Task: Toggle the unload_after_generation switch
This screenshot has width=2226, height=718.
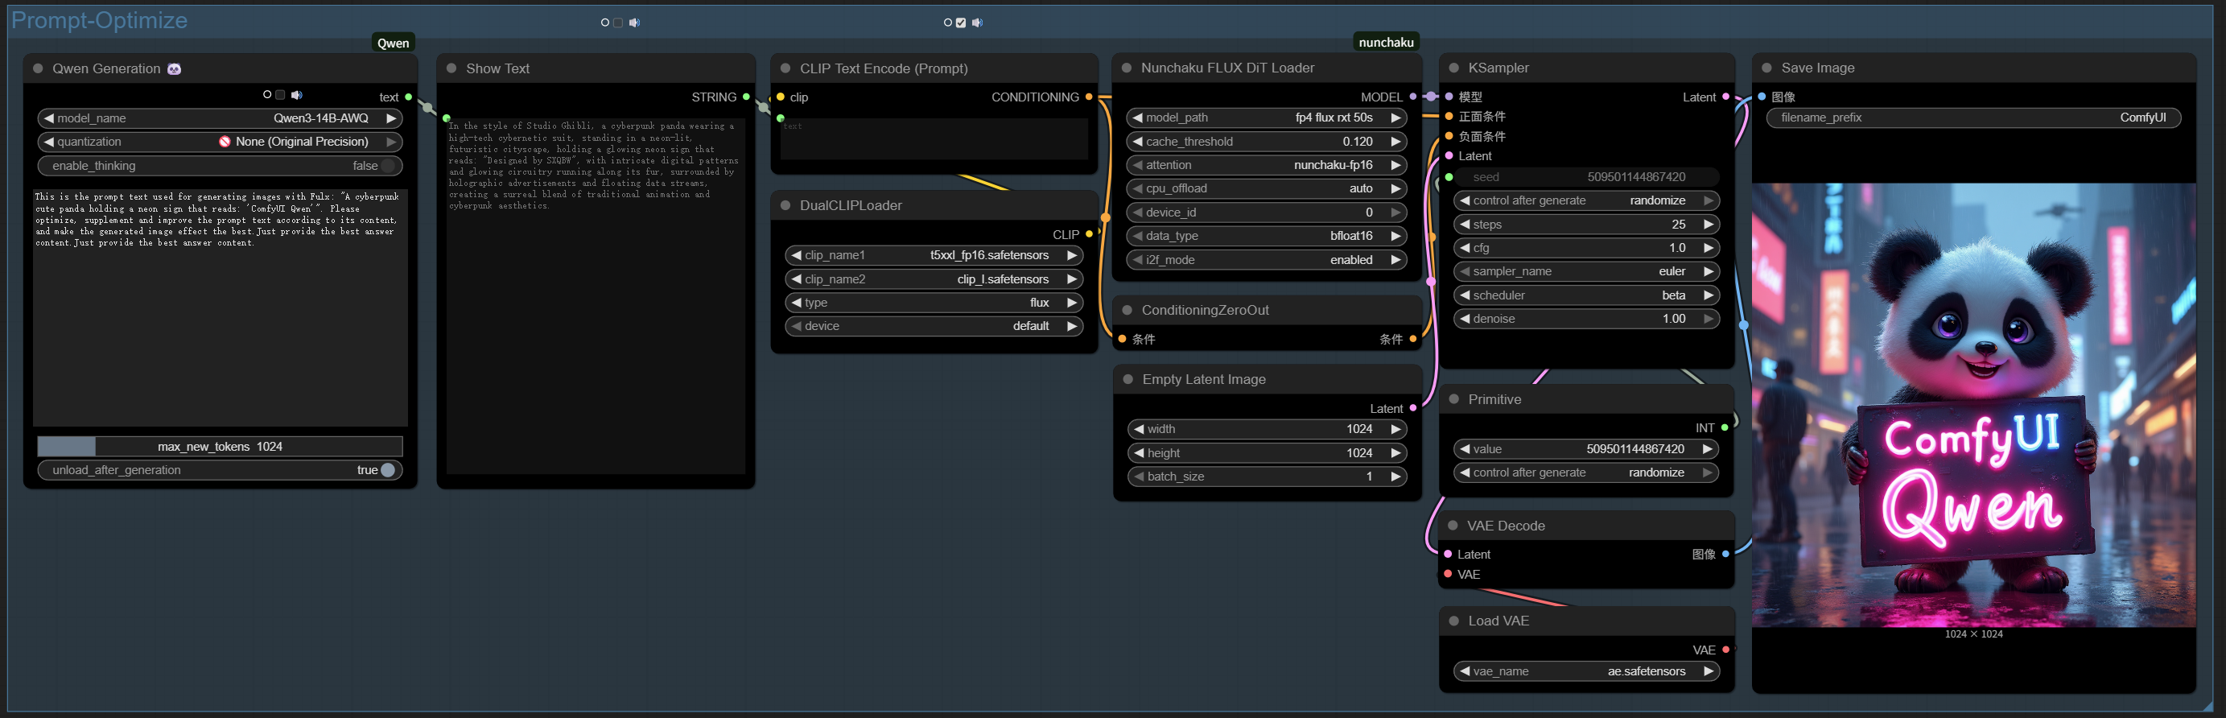Action: coord(221,470)
